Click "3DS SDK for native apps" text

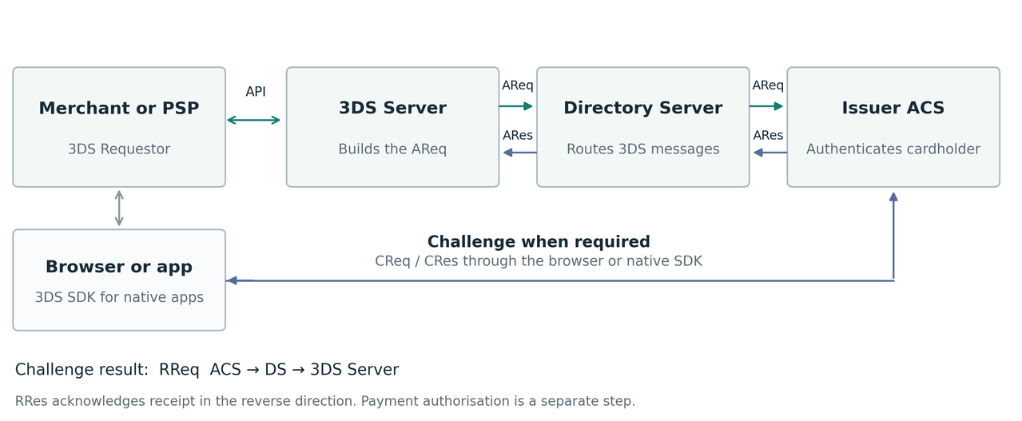(119, 298)
